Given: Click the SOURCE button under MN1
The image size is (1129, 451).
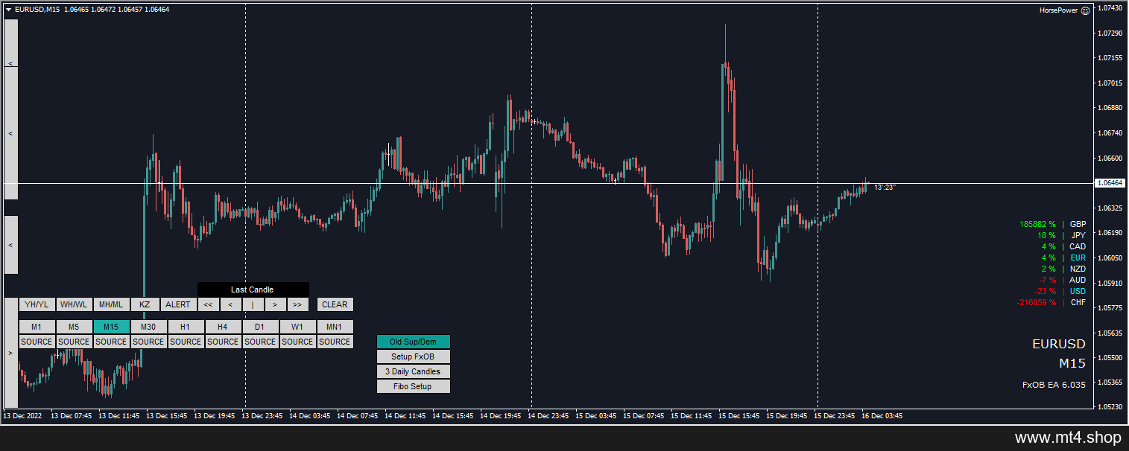Looking at the screenshot, I should (335, 342).
